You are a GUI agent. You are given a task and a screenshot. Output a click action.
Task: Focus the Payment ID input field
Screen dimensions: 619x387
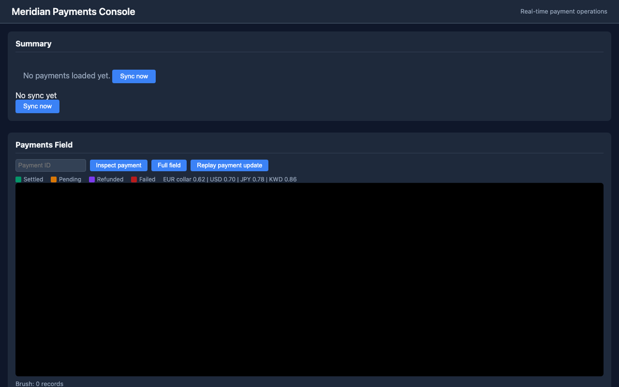tap(51, 165)
